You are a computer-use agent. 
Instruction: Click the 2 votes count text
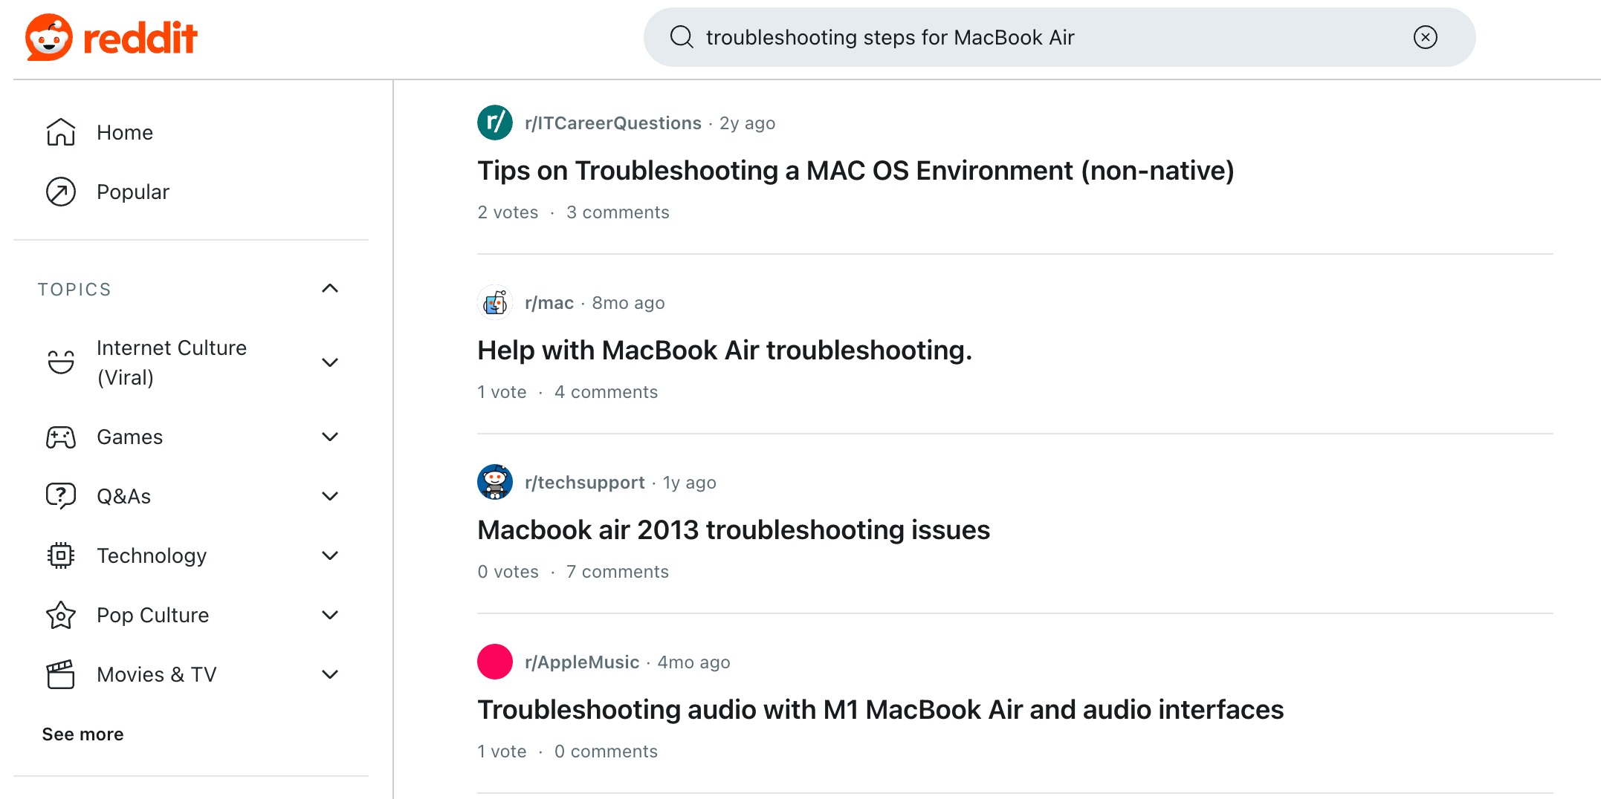pyautogui.click(x=508, y=212)
